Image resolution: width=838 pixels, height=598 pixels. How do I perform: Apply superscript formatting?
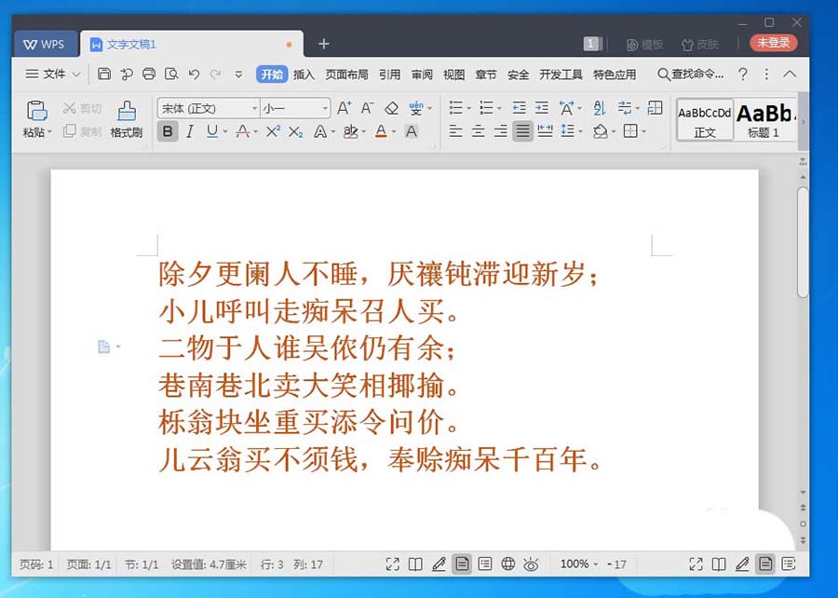275,131
